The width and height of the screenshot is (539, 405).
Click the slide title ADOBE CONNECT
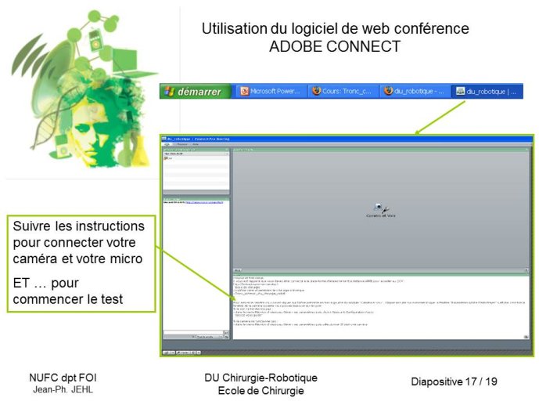[335, 46]
